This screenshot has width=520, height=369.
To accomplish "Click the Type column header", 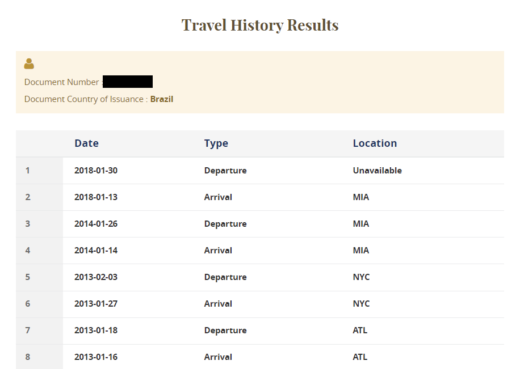I will [x=216, y=143].
